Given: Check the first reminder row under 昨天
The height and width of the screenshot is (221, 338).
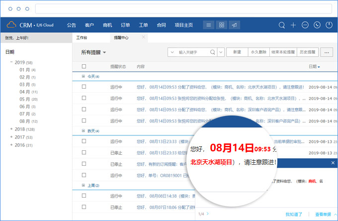Looking at the screenshot, I should tap(84, 141).
